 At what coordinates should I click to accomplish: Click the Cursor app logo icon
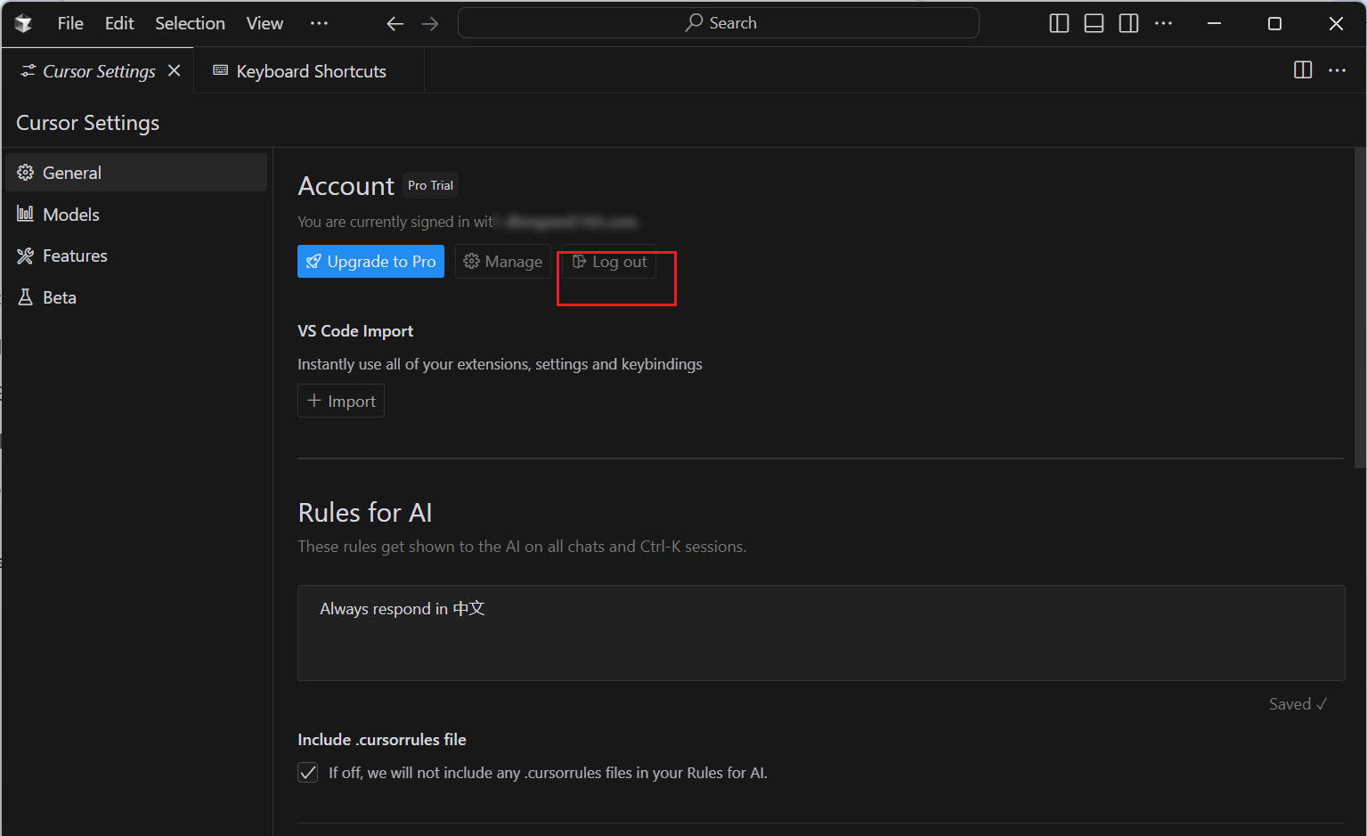click(x=24, y=23)
